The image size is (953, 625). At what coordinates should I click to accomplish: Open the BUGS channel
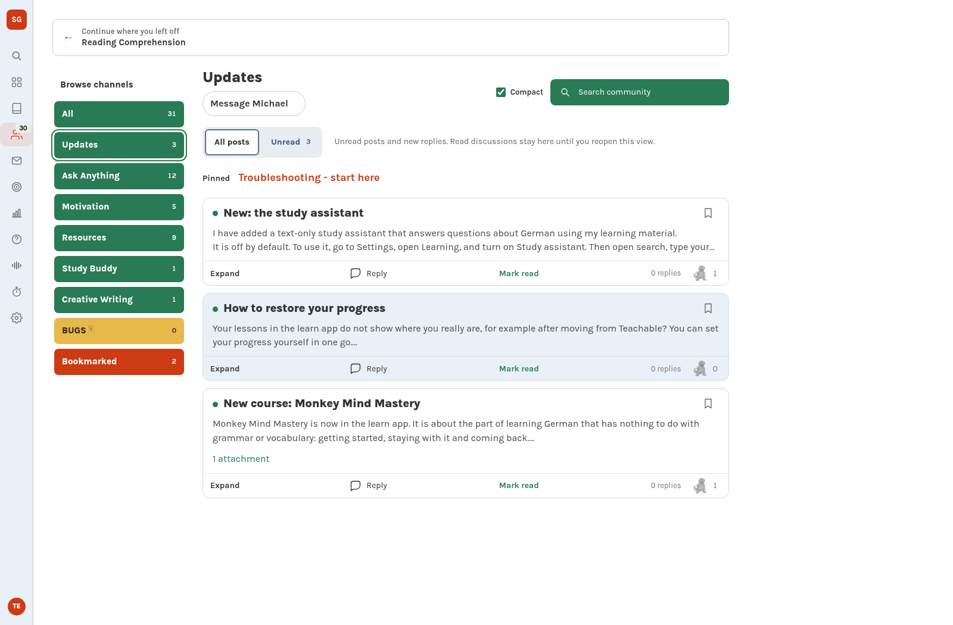[x=119, y=331]
